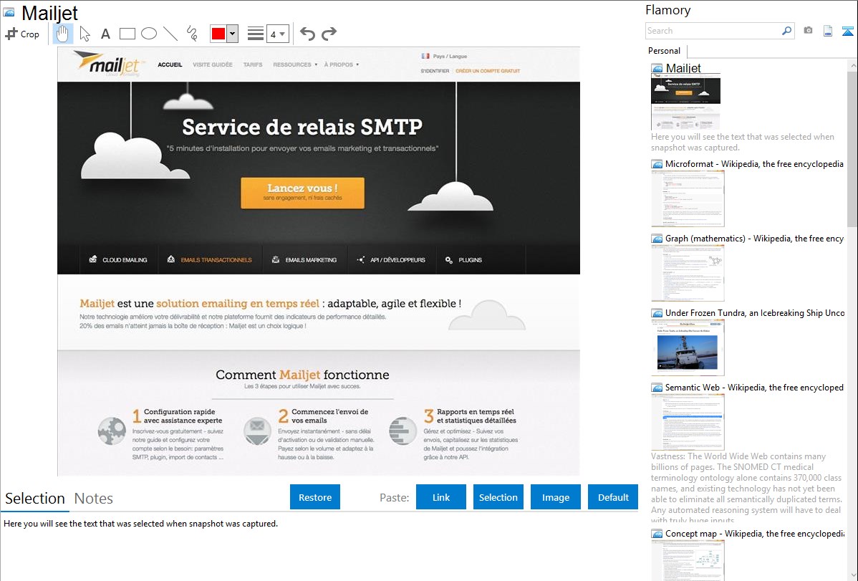Click the camera snapshot icon

[808, 31]
